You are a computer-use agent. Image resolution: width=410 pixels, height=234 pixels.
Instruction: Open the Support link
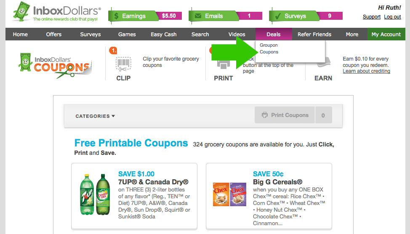point(372,17)
